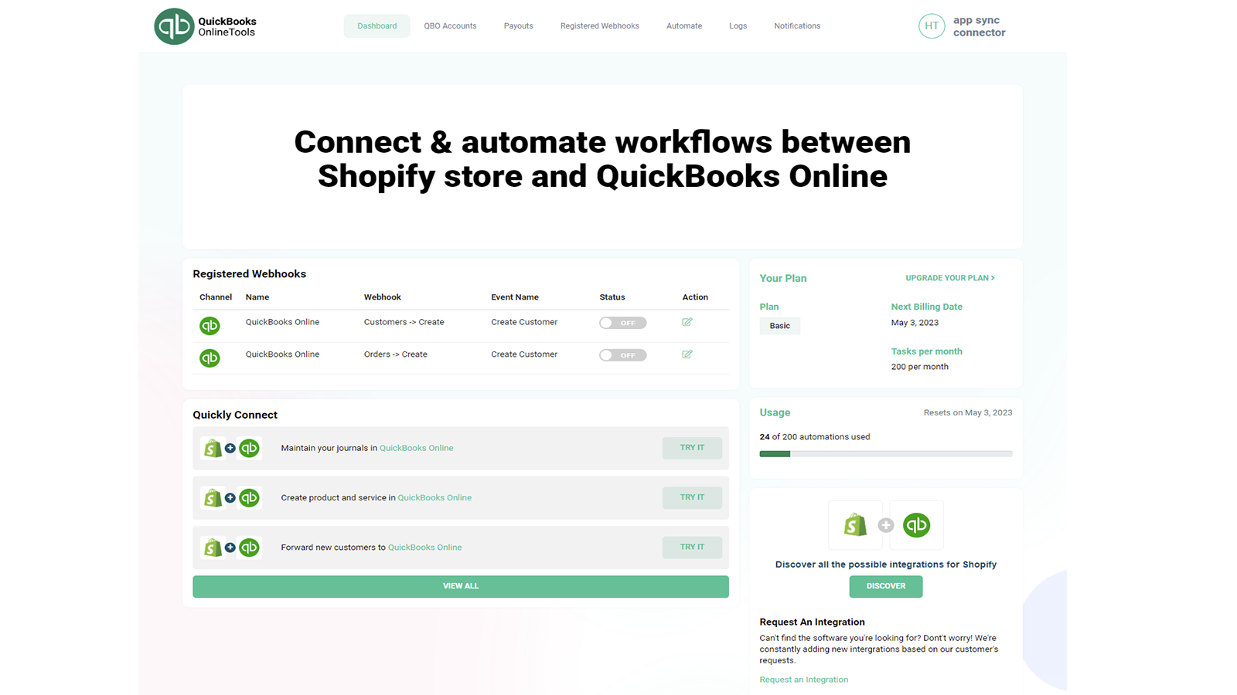View the Logs page
This screenshot has width=1237, height=695.
(x=738, y=26)
